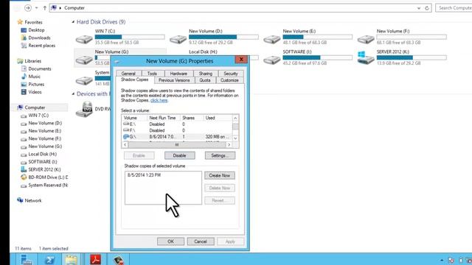Open Favorites star in navigation pane

(20, 22)
